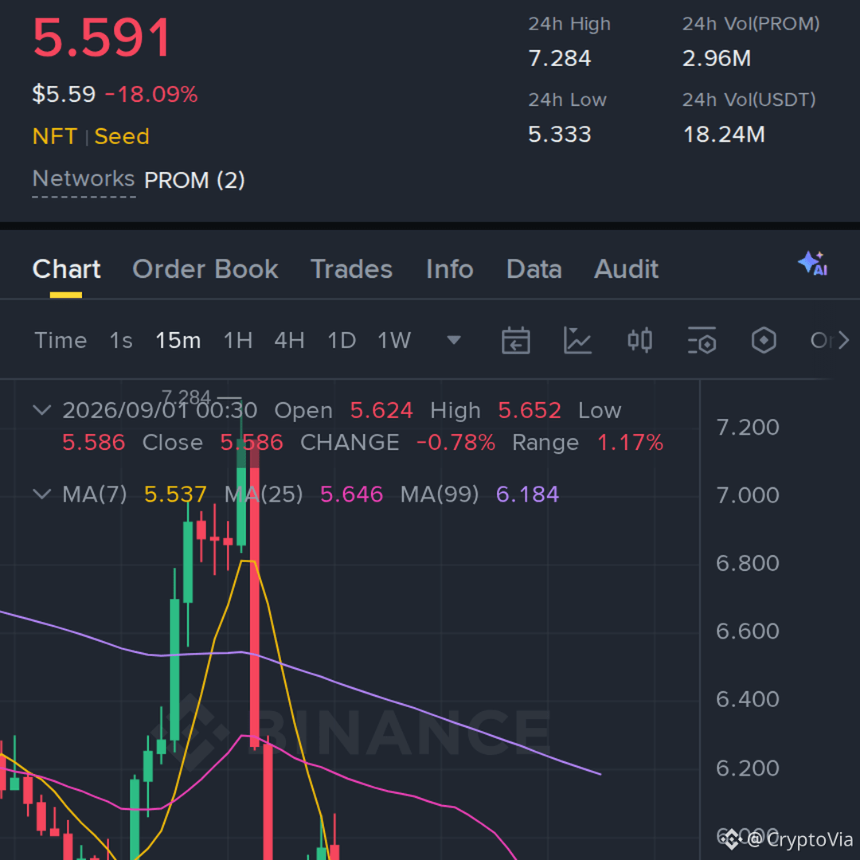Select the 1W interval

[x=394, y=341]
